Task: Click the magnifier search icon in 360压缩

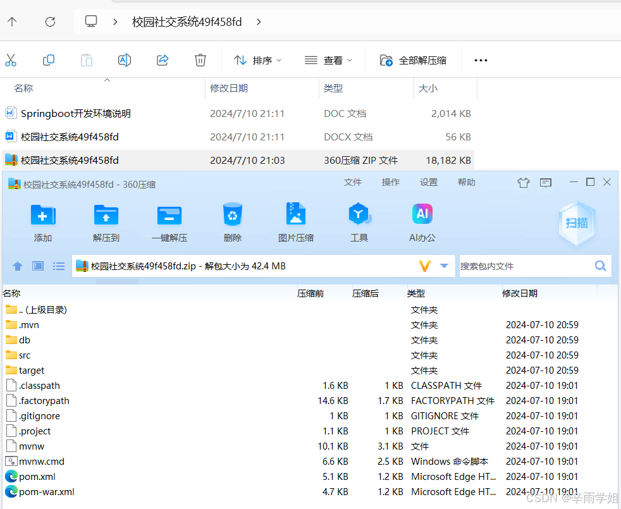Action: click(600, 266)
